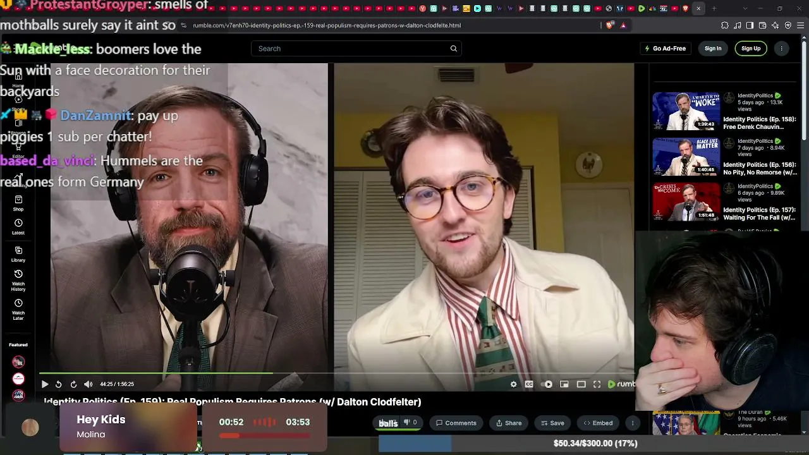Open video player settings gear
The height and width of the screenshot is (455, 809).
(513, 384)
